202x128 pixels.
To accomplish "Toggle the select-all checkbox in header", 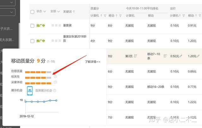I will click(x=32, y=12).
